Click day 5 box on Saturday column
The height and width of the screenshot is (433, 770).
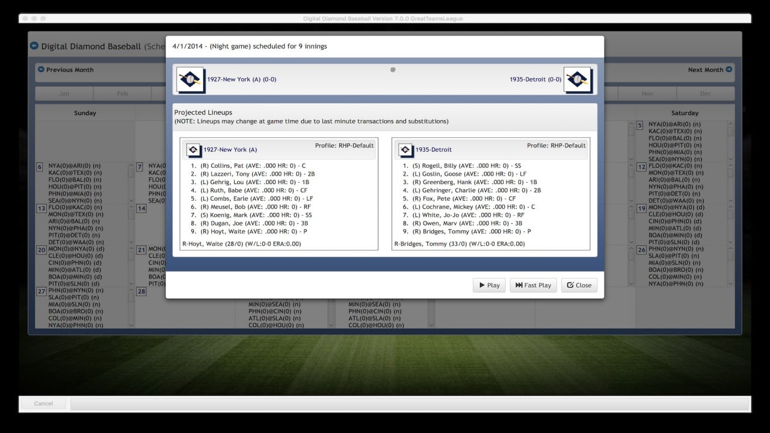click(640, 126)
